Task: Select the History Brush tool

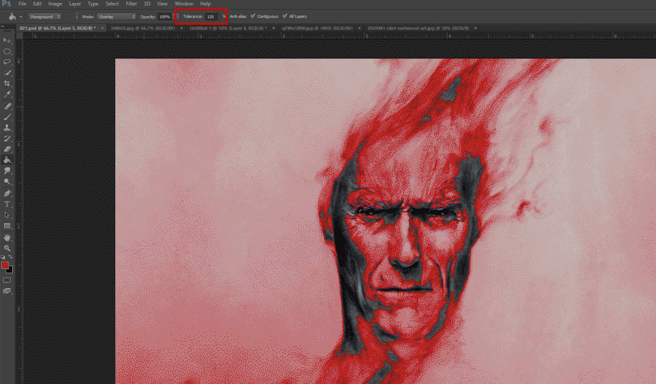Action: tap(7, 138)
